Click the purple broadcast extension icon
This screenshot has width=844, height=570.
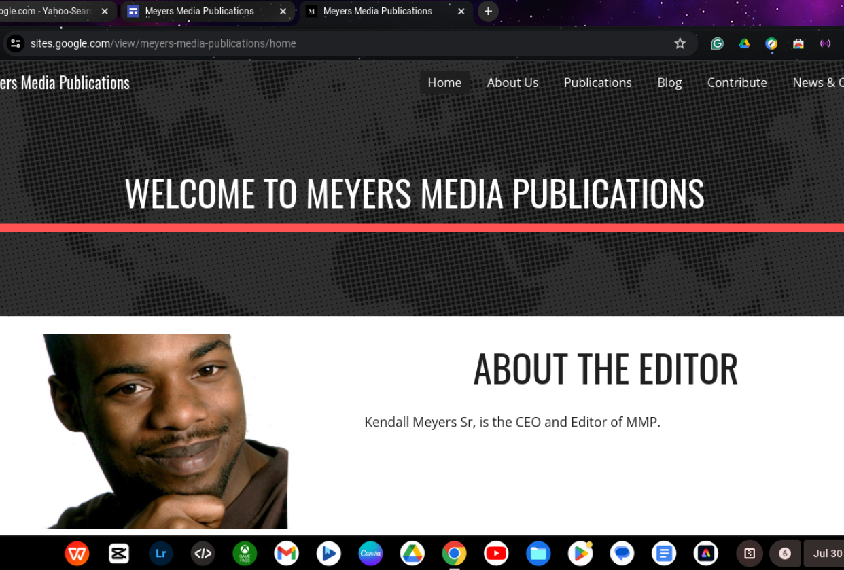826,43
